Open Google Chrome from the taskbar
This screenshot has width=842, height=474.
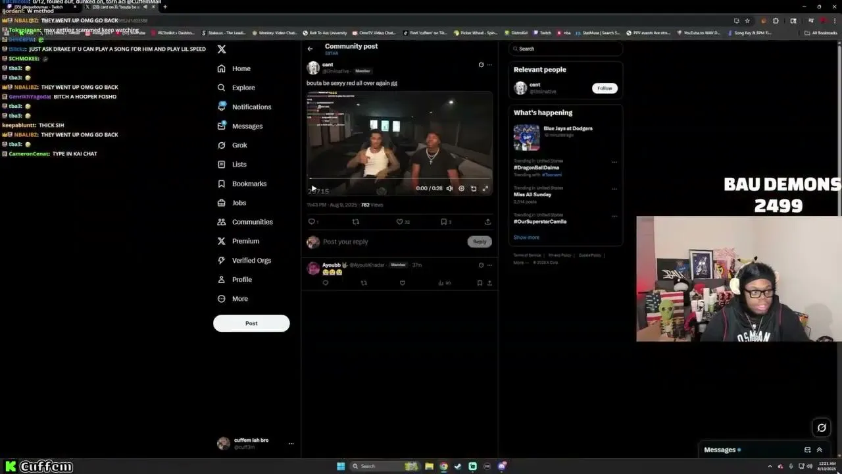click(x=443, y=467)
